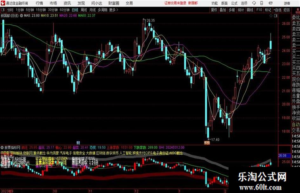This screenshot has width=300, height=193.
Task: Click the MA10: 23.51 indicator value
Action: pyautogui.click(x=49, y=16)
